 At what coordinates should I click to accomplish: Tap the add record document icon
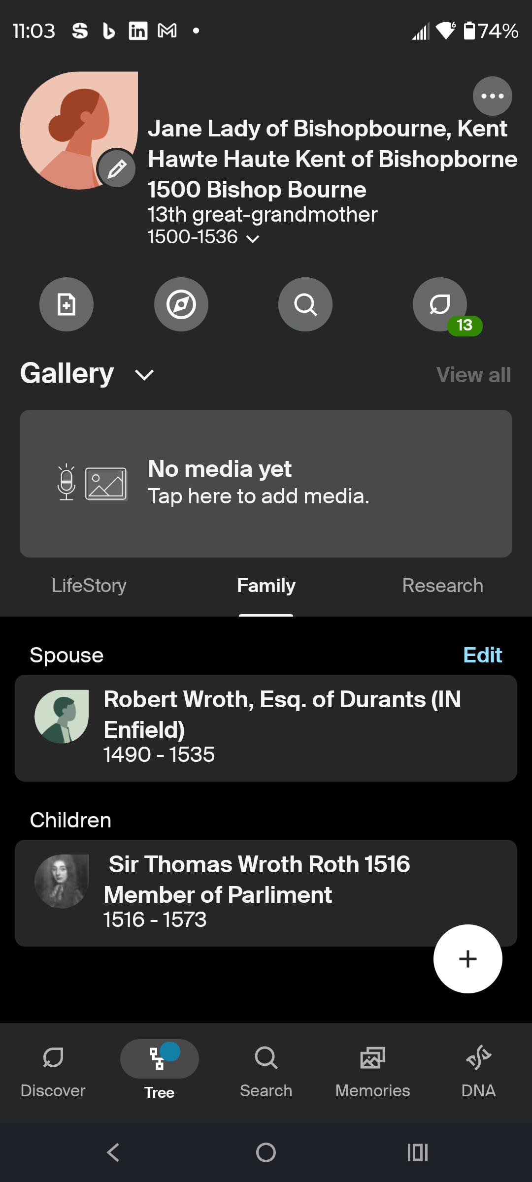point(66,304)
